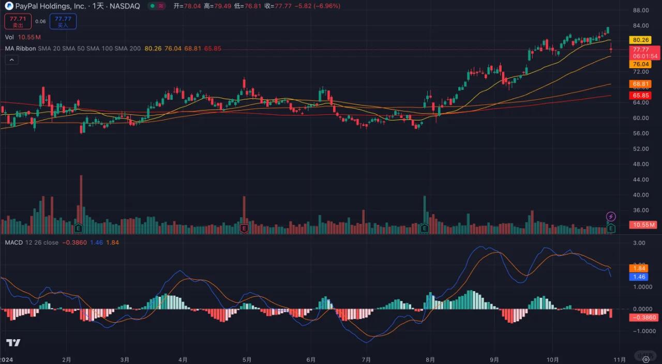662x364 pixels.
Task: Click the 7月 label on time axis
Action: (x=366, y=359)
